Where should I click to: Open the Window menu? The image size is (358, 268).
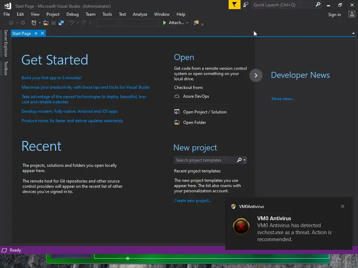click(x=162, y=14)
